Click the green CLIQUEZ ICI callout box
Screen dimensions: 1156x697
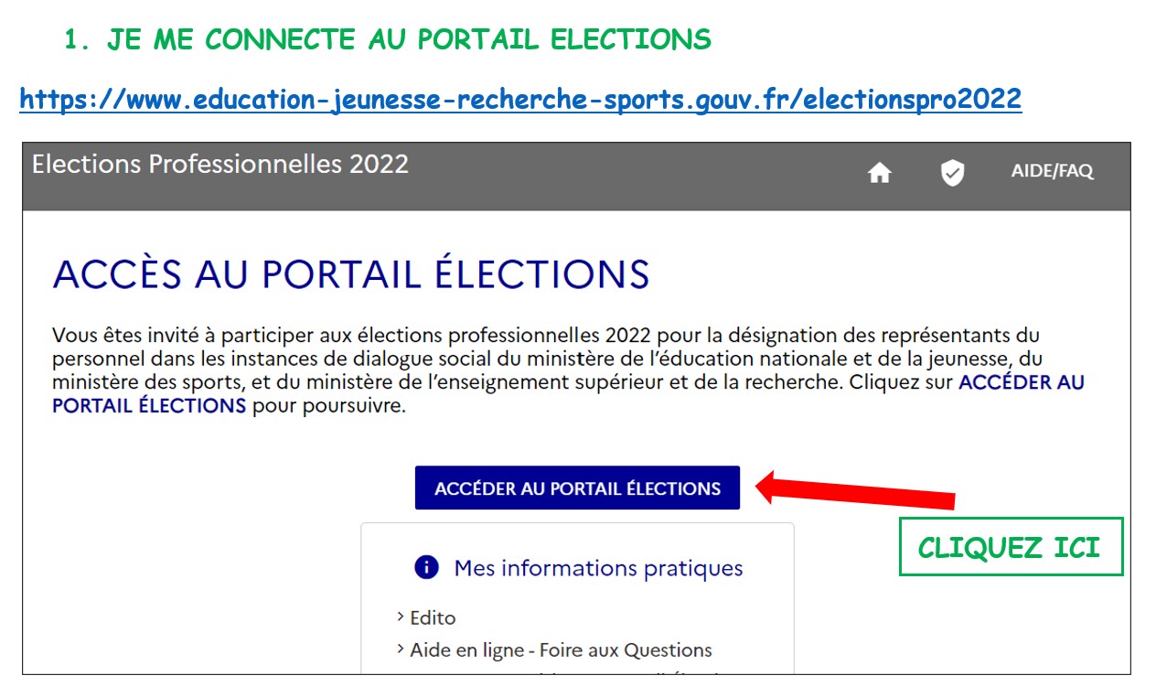[x=1010, y=547]
